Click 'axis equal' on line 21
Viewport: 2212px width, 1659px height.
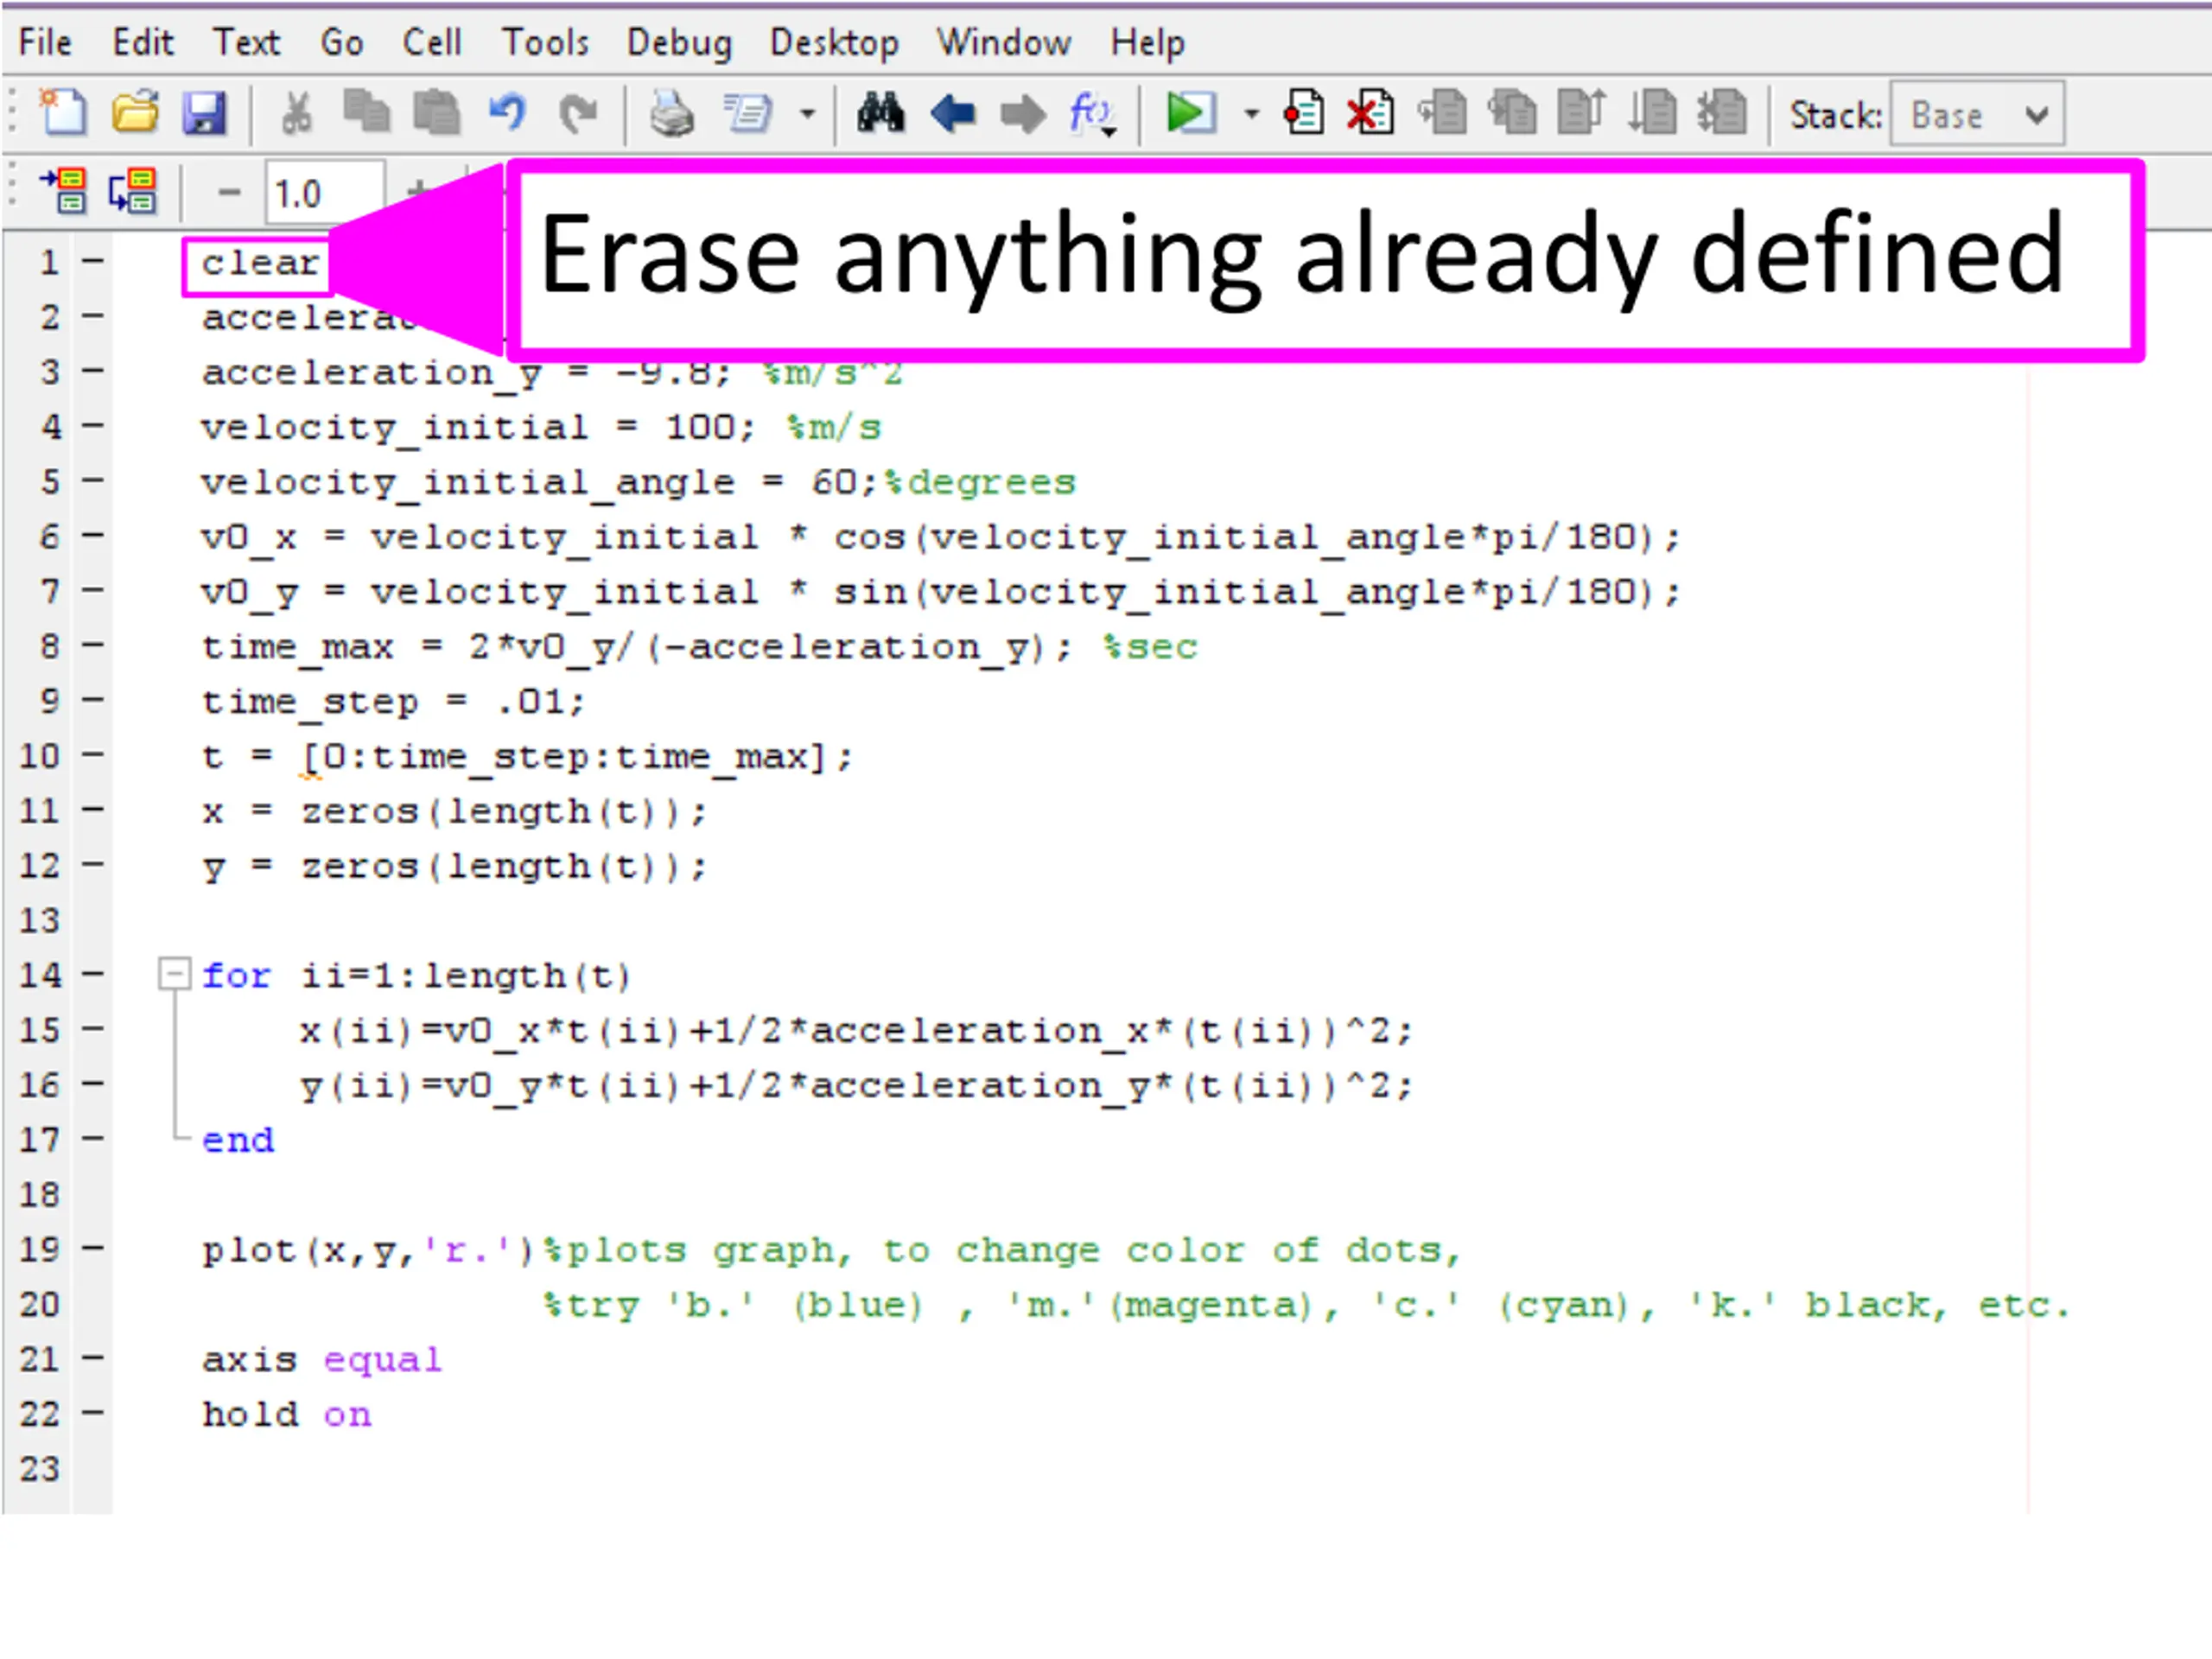[x=321, y=1360]
